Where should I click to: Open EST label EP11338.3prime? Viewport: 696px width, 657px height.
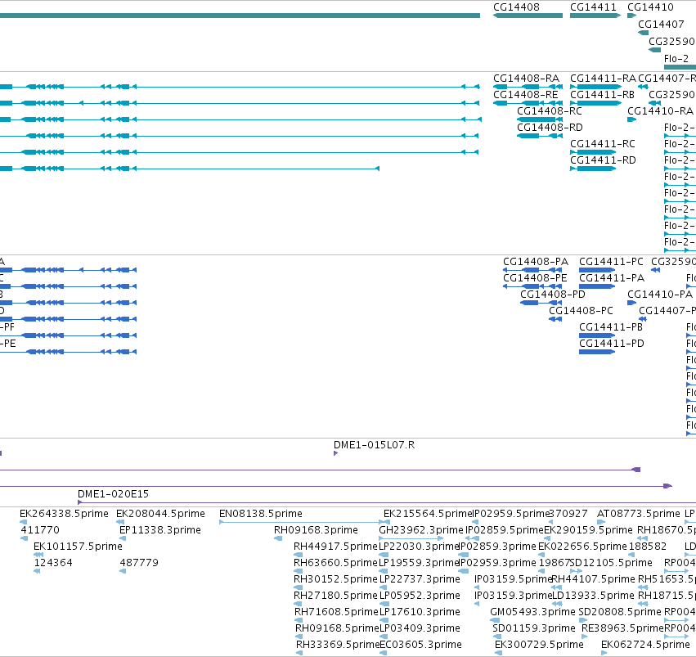160,530
